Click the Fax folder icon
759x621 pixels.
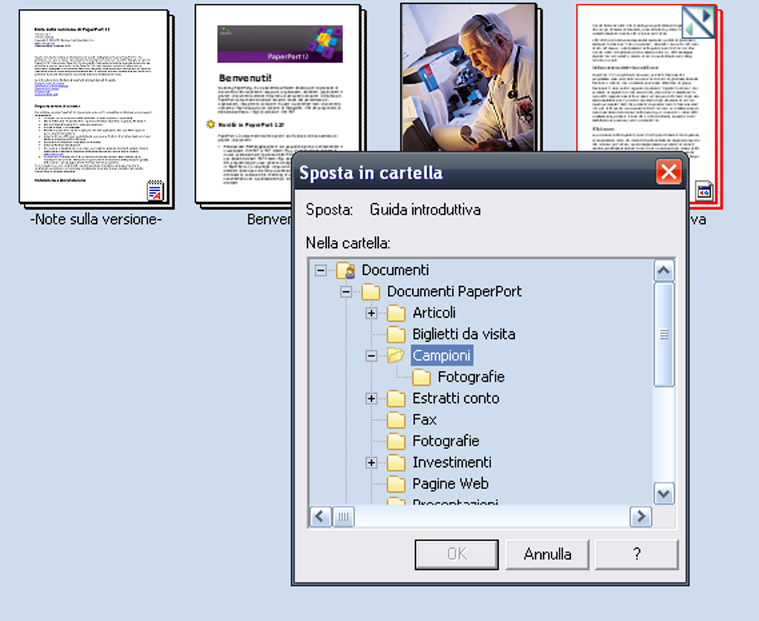[396, 419]
